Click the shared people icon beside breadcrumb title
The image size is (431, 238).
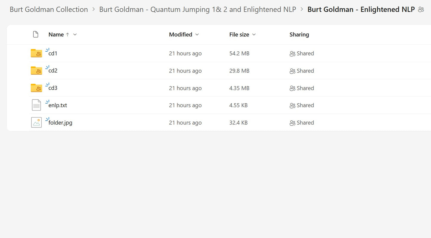pos(421,10)
